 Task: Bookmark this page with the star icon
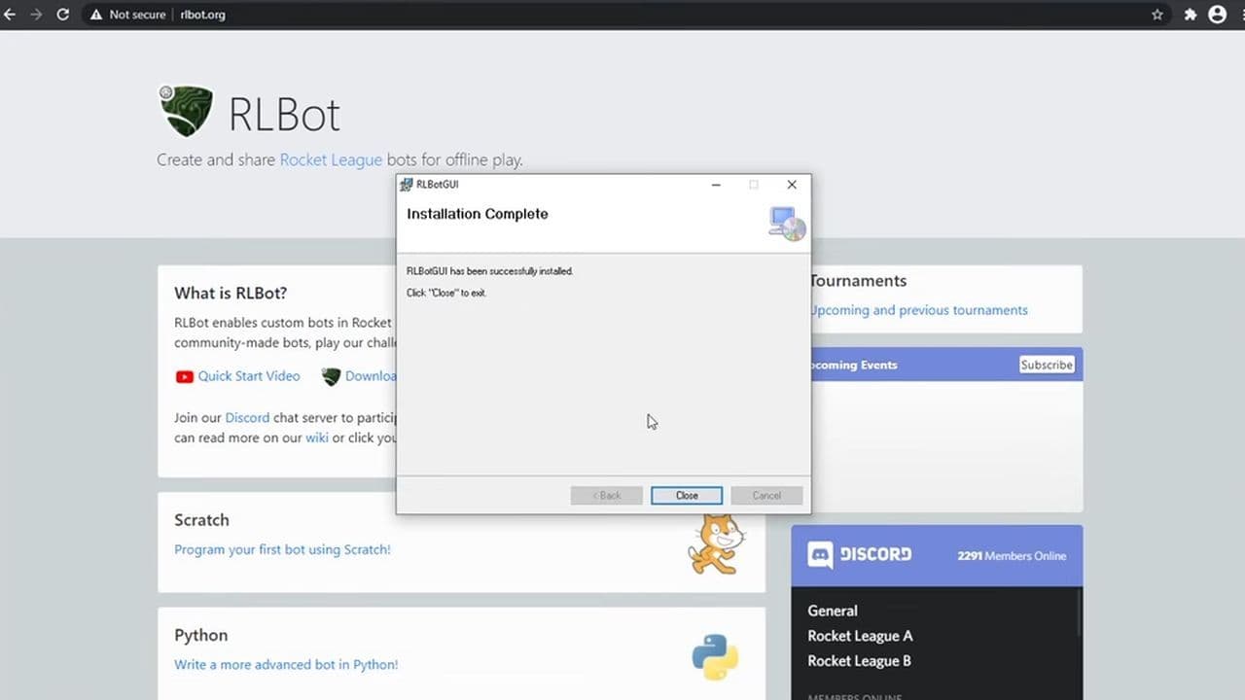(x=1157, y=15)
